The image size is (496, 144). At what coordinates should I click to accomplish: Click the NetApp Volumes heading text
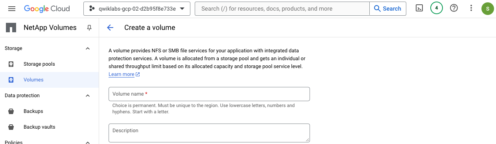tap(50, 28)
